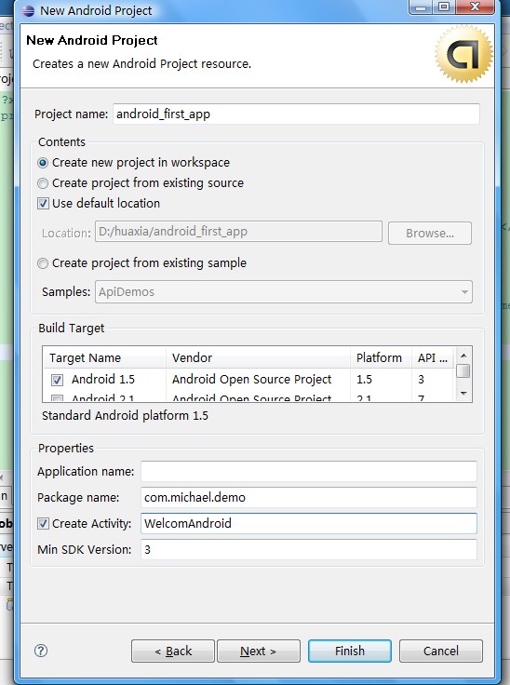
Task: Click the help question mark icon
Action: click(41, 651)
